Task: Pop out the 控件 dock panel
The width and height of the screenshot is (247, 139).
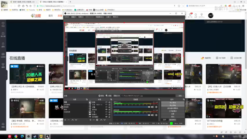Action: coord(184,99)
